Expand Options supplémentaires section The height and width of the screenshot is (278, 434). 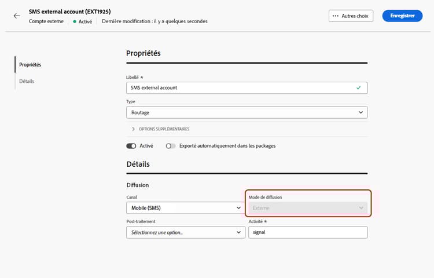tap(162, 129)
